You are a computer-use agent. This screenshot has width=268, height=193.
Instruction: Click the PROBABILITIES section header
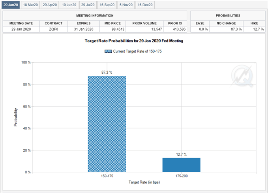click(x=228, y=16)
